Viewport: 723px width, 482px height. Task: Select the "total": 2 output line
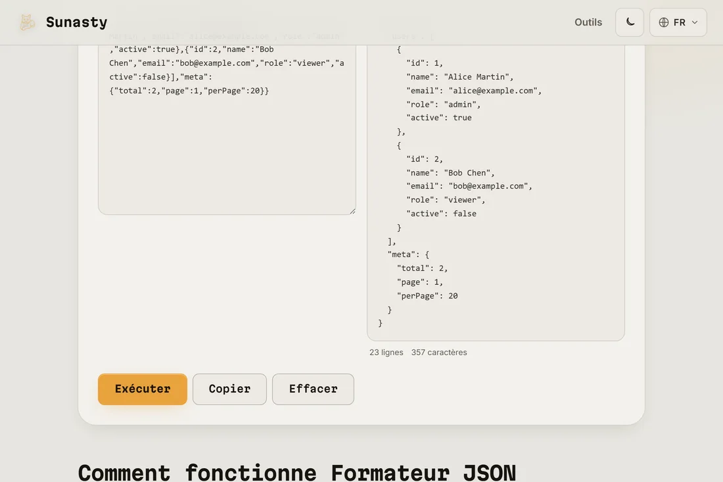click(x=422, y=268)
